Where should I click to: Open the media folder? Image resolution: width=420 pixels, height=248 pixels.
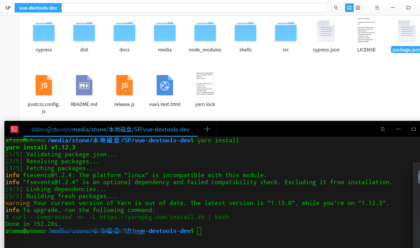[165, 32]
